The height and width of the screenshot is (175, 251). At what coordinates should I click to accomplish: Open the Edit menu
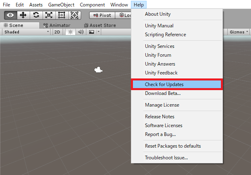pyautogui.click(x=20, y=5)
